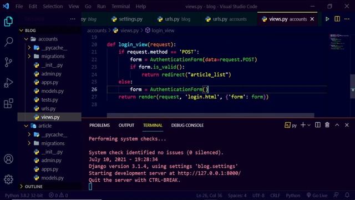Add a new terminal with plus icon
This screenshot has height=200, width=355.
303,125
